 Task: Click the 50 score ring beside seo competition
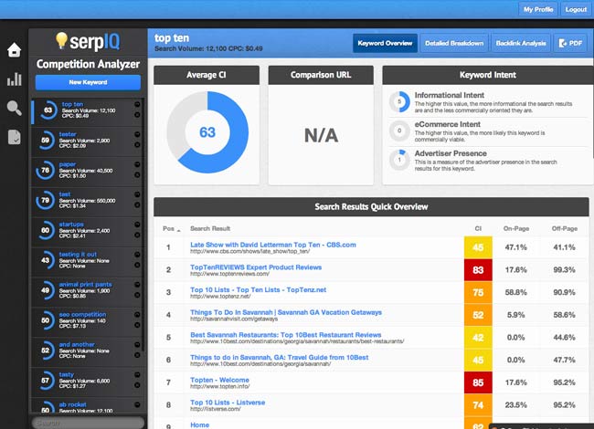tap(45, 320)
